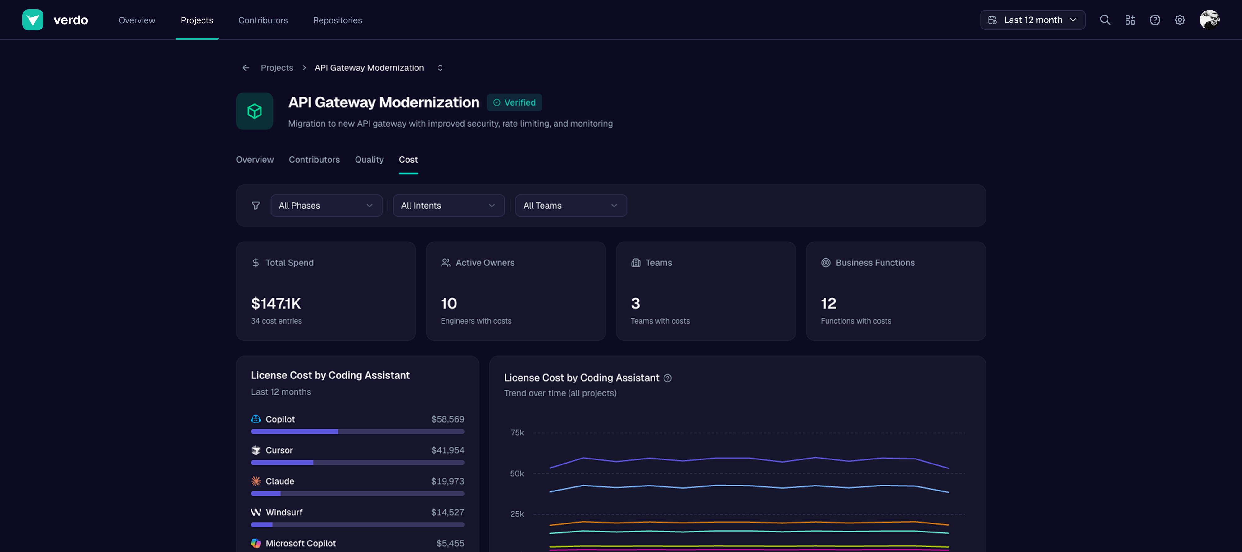Open the All Teams dropdown
Screen dimensions: 1242x552
coord(570,206)
